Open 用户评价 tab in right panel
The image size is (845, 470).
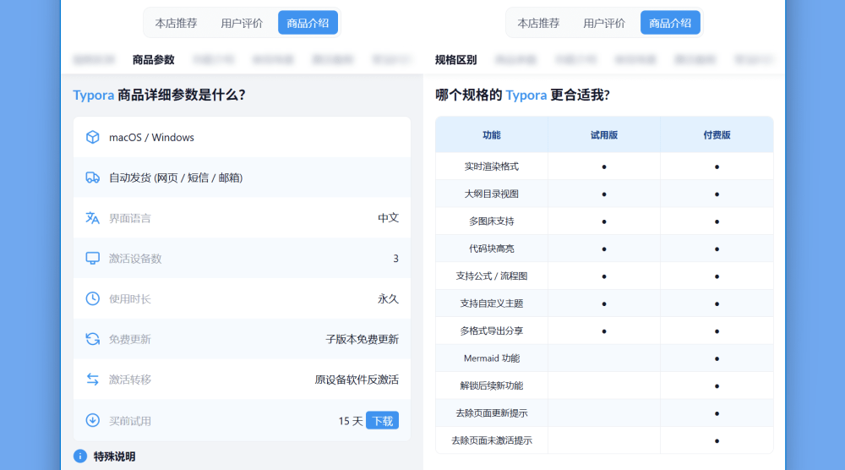(604, 23)
